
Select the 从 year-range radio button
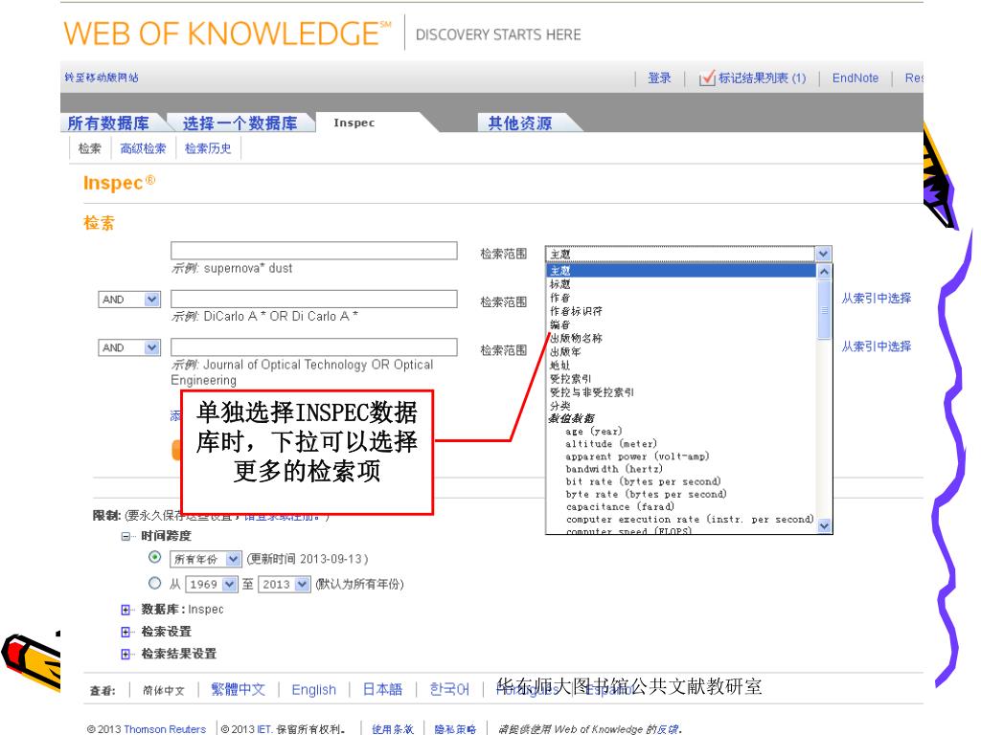154,583
